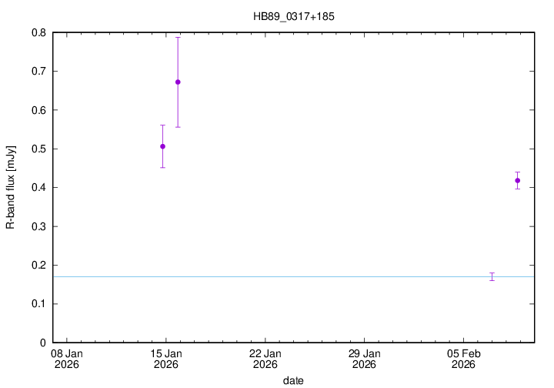Click the 0 y-axis tick label
This screenshot has width=554, height=388.
[x=45, y=343]
